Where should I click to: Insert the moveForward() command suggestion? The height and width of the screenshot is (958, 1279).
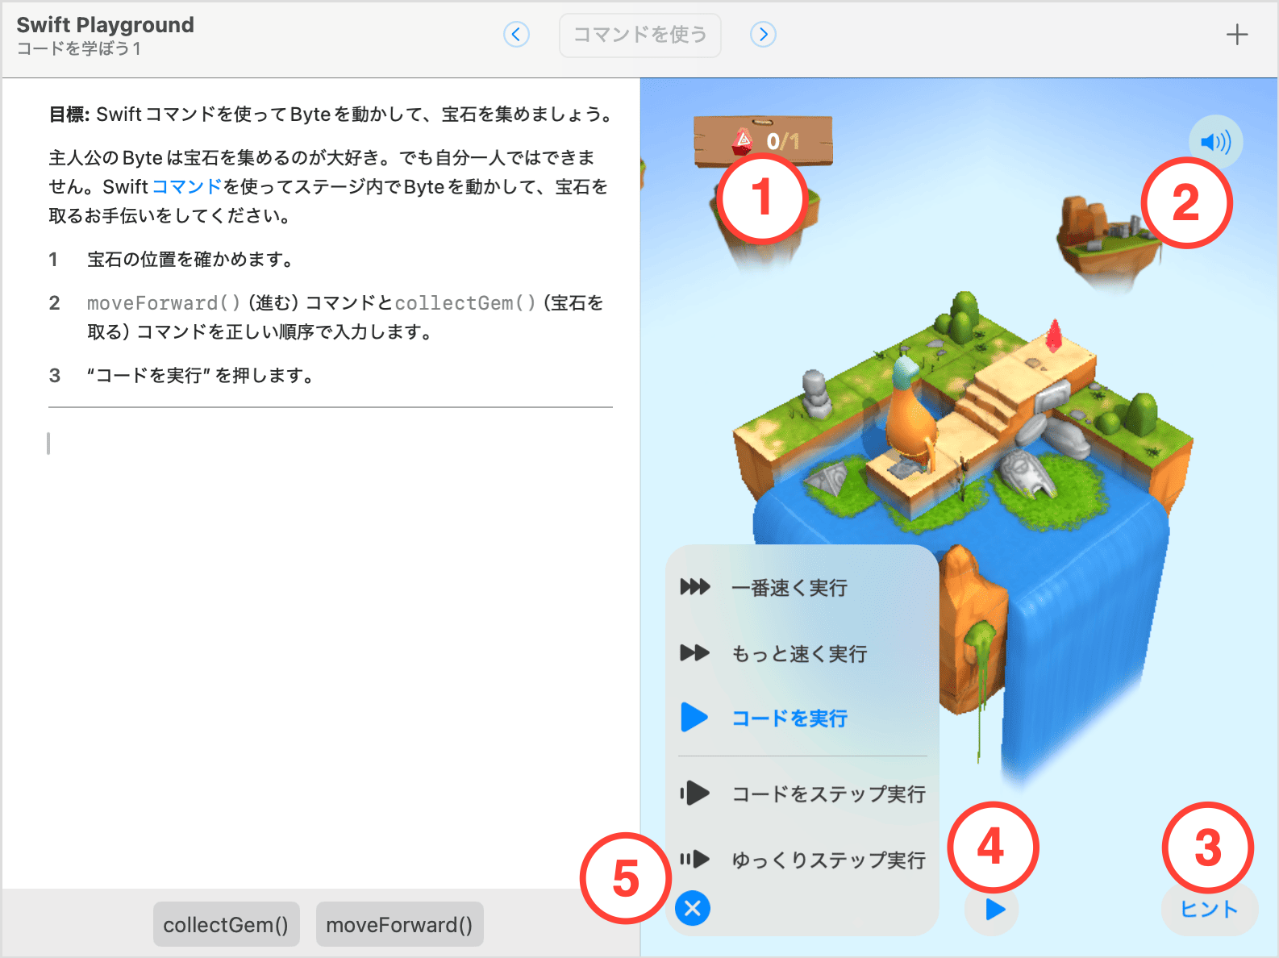(x=399, y=924)
